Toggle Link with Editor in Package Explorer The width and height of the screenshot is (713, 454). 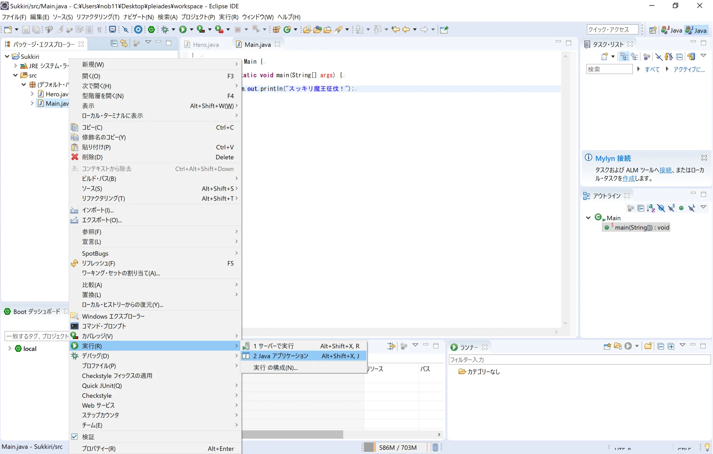[124, 43]
